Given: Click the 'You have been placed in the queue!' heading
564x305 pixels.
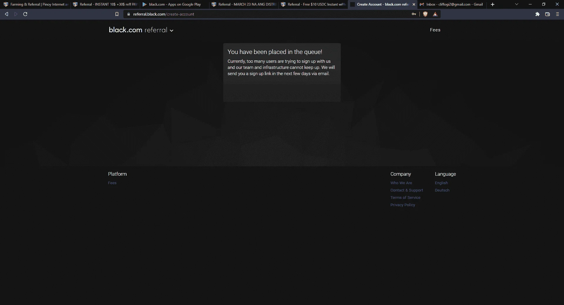Looking at the screenshot, I should pos(275,52).
